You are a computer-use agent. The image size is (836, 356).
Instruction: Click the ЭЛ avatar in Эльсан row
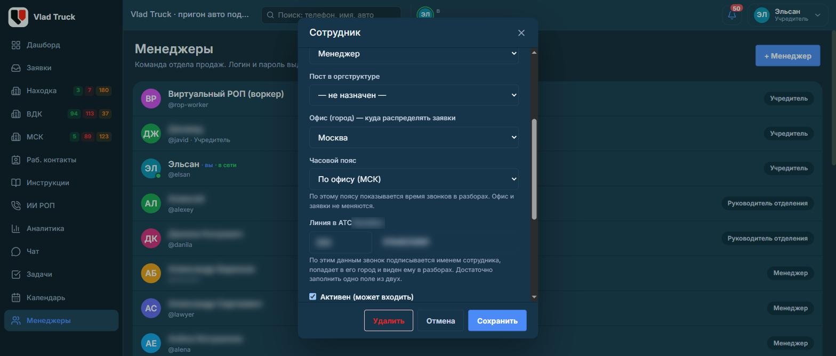[x=151, y=168]
